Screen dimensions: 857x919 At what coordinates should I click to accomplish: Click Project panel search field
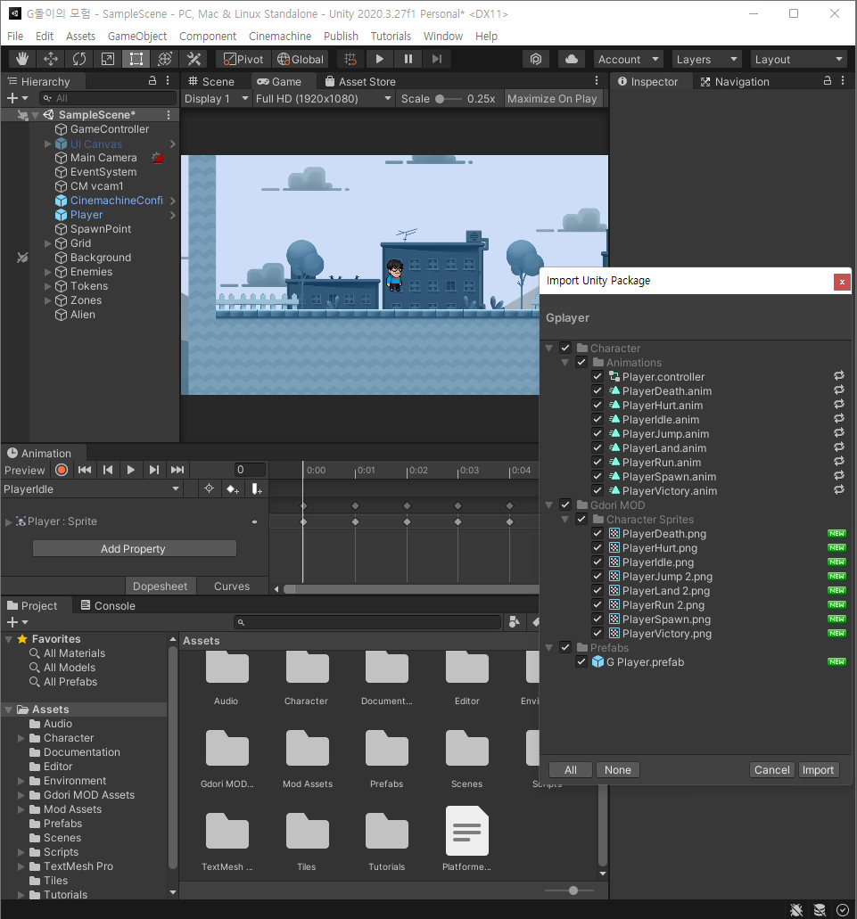click(367, 622)
